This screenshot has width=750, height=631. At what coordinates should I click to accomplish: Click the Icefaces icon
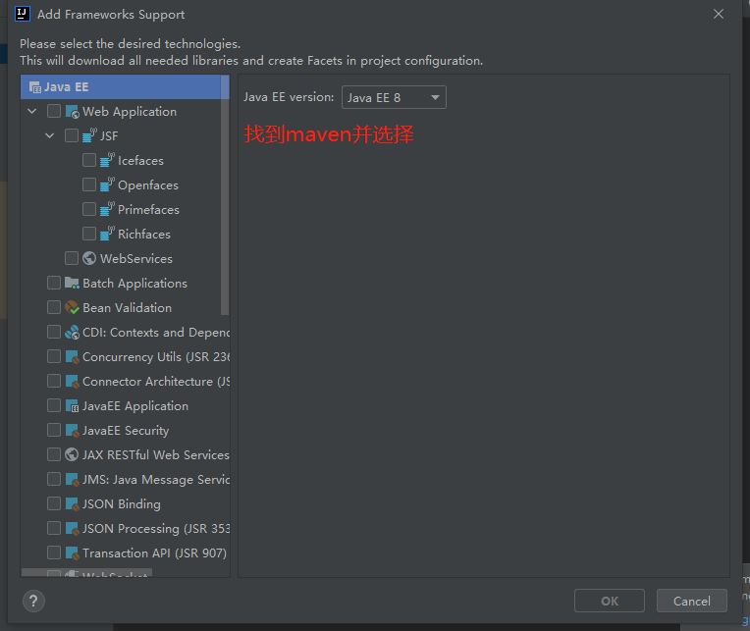pyautogui.click(x=108, y=160)
